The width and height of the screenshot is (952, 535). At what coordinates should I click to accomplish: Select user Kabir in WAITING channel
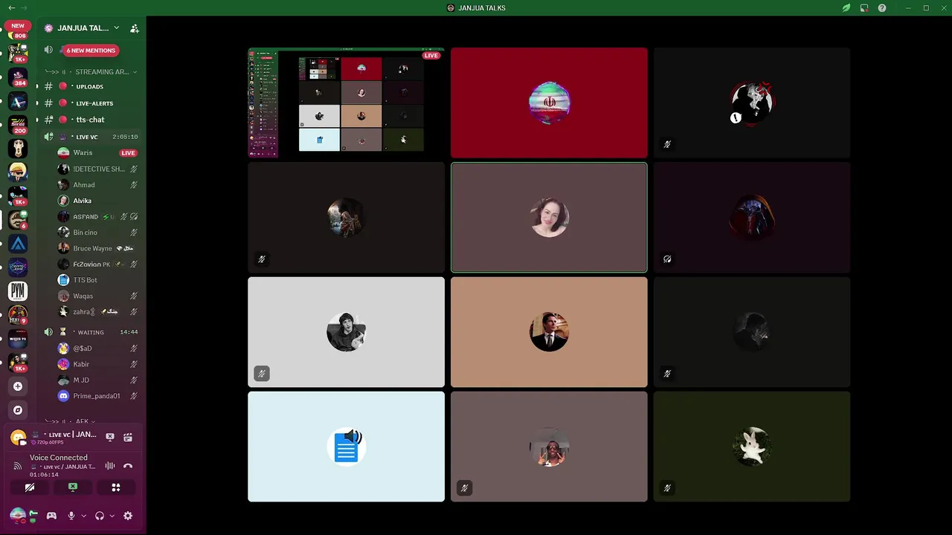[x=98, y=364]
